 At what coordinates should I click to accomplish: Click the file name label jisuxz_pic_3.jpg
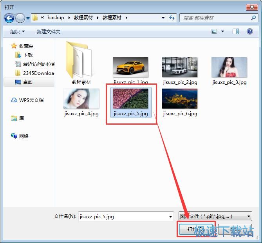(x=229, y=82)
